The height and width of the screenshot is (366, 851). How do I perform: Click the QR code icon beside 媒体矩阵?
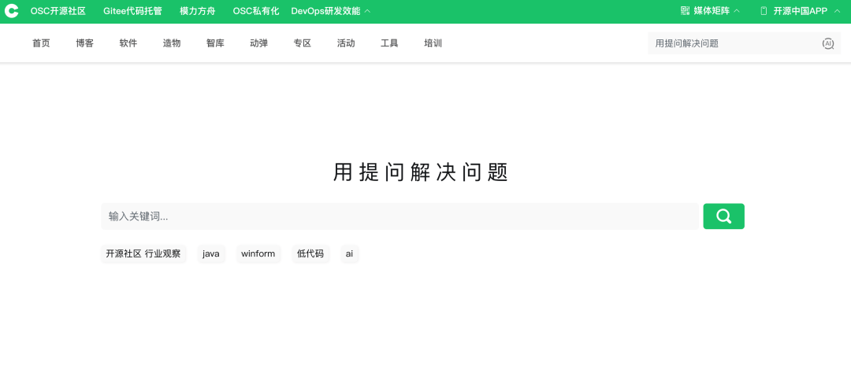pyautogui.click(x=685, y=11)
